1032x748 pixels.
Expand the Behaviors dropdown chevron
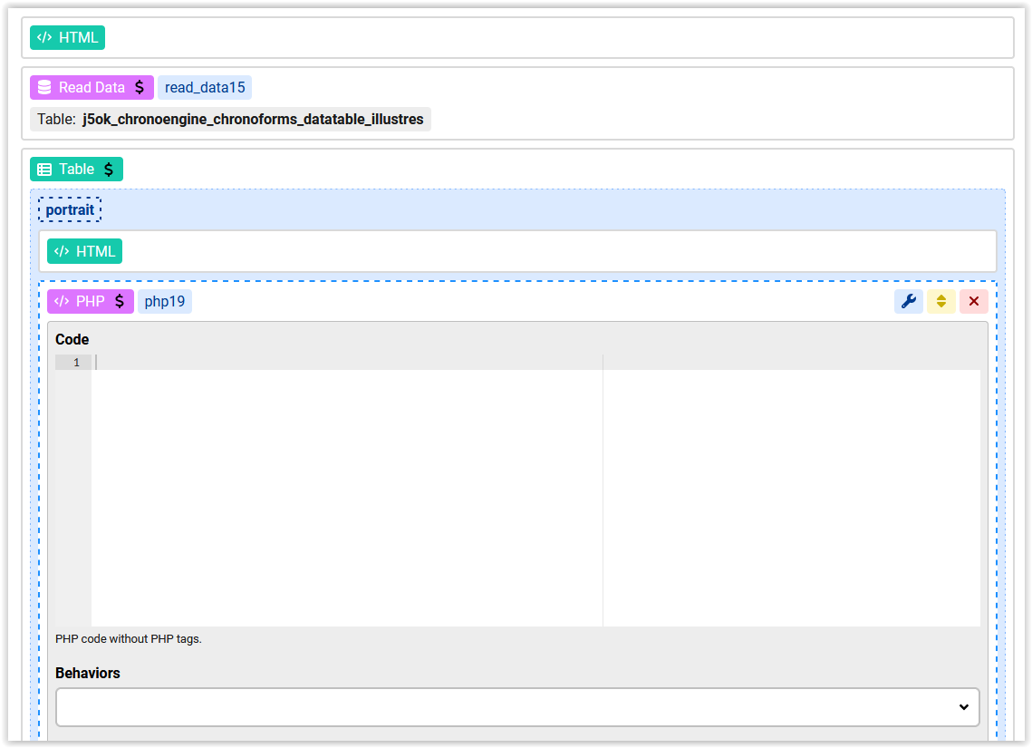pos(963,707)
